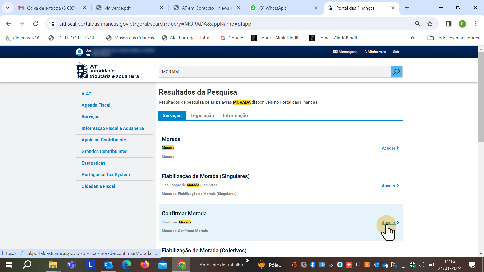The image size is (484, 272).
Task: Click the AT autoridade tributária logo
Action: tap(107, 71)
